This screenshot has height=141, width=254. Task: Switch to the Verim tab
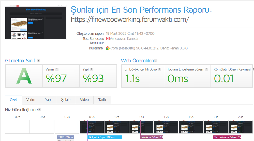[31, 100]
